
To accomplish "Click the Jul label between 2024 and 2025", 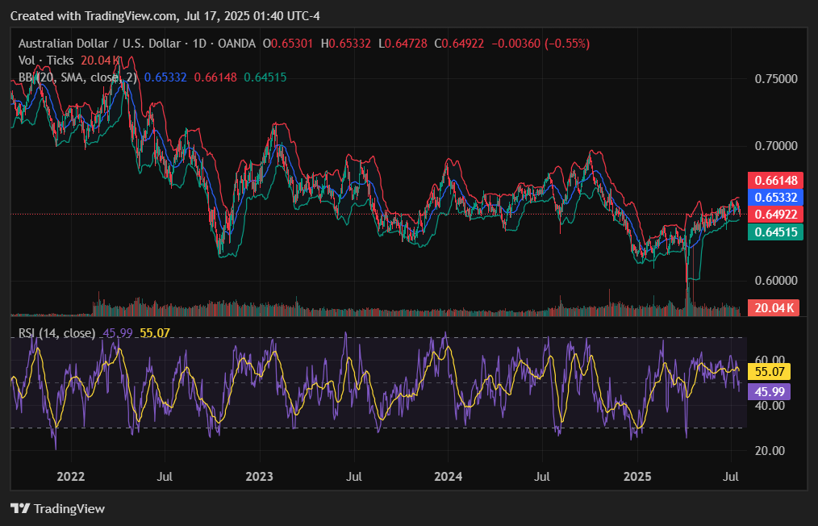I will point(543,477).
